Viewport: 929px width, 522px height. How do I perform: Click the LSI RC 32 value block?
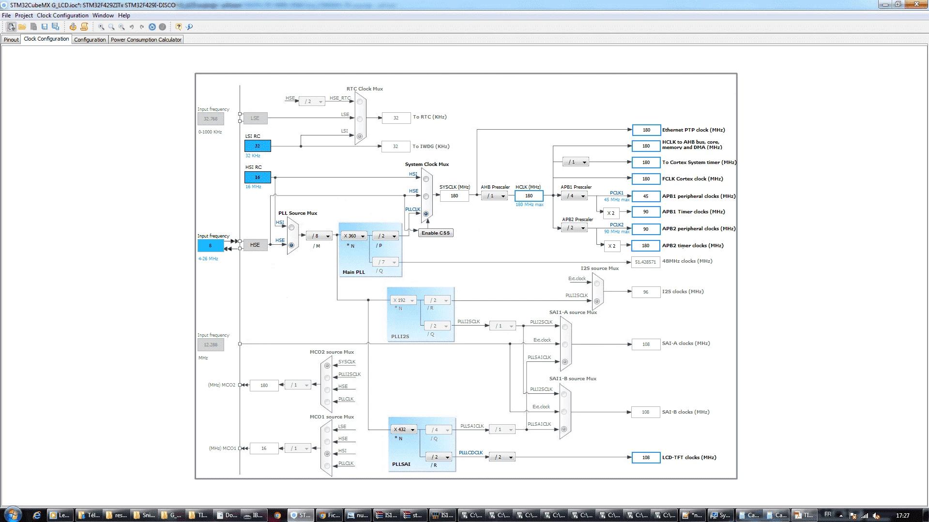click(258, 146)
